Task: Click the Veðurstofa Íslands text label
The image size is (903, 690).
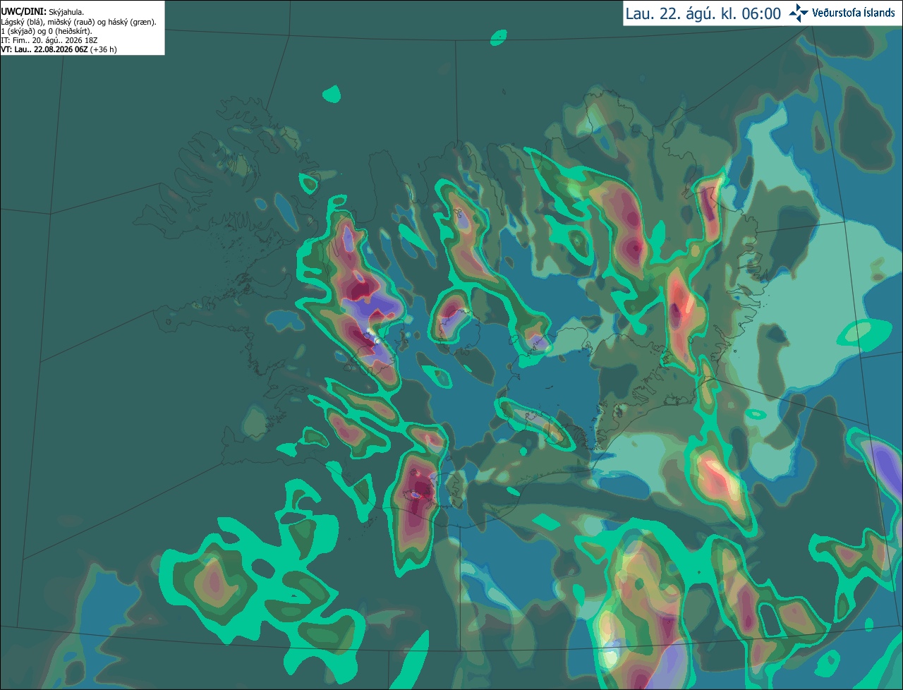Action: (853, 13)
